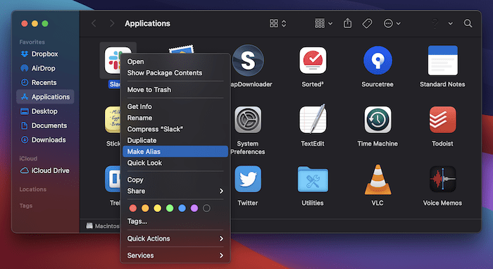Choose Show Package Contents

coord(175,73)
